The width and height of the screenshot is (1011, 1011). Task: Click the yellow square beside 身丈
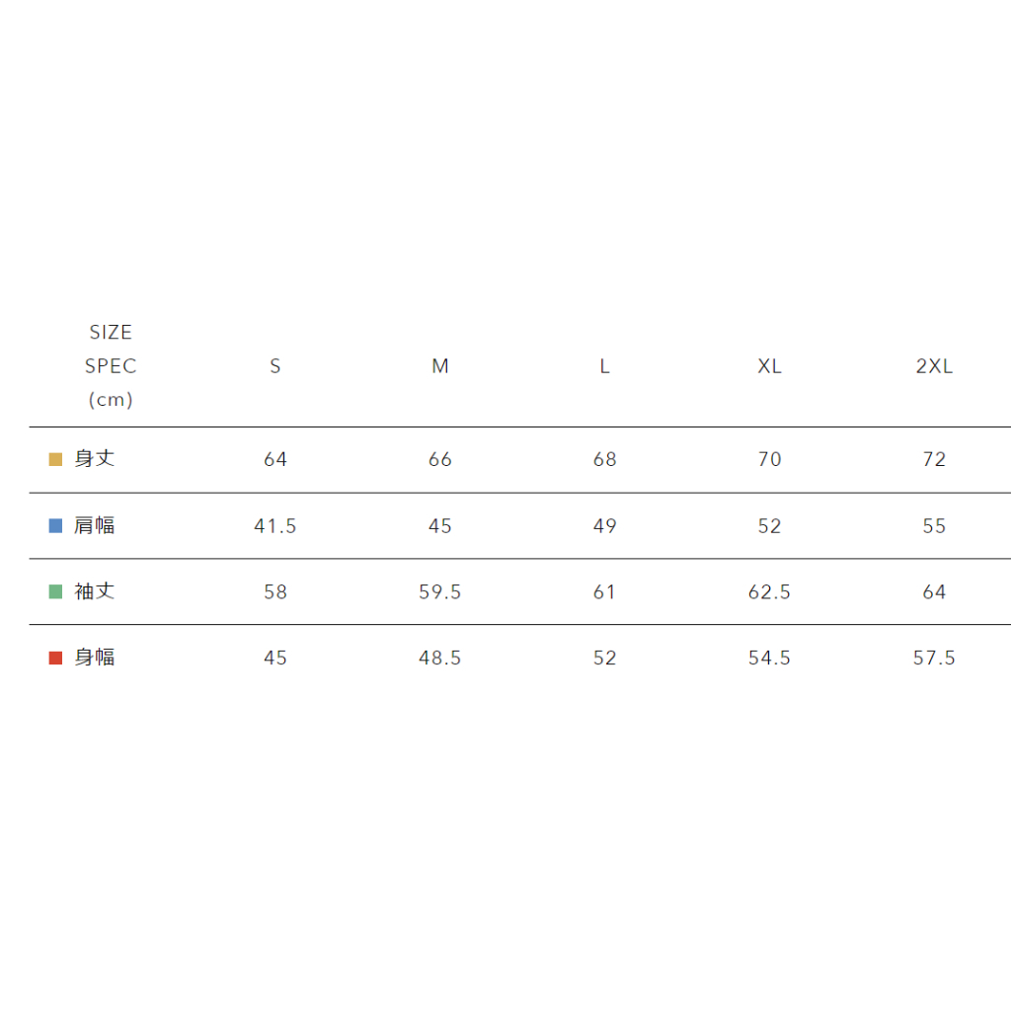pyautogui.click(x=56, y=459)
